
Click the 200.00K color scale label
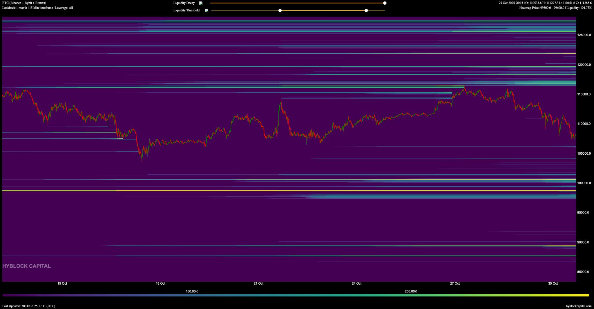coord(411,291)
